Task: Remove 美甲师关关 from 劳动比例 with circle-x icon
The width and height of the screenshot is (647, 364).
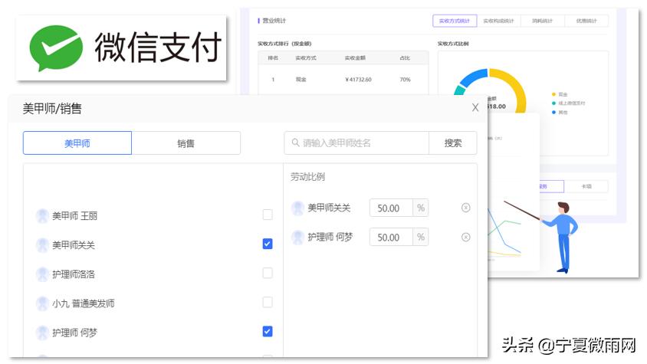Action: tap(465, 208)
